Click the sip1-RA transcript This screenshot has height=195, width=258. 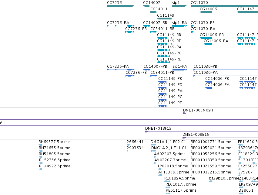coord(180,26)
